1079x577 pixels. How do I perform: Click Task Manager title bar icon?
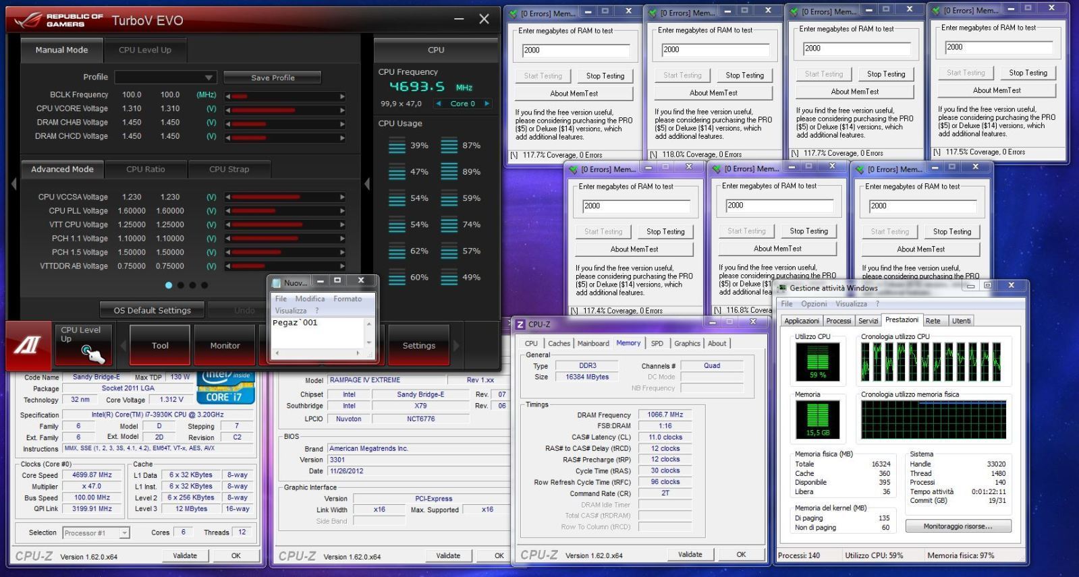(782, 288)
